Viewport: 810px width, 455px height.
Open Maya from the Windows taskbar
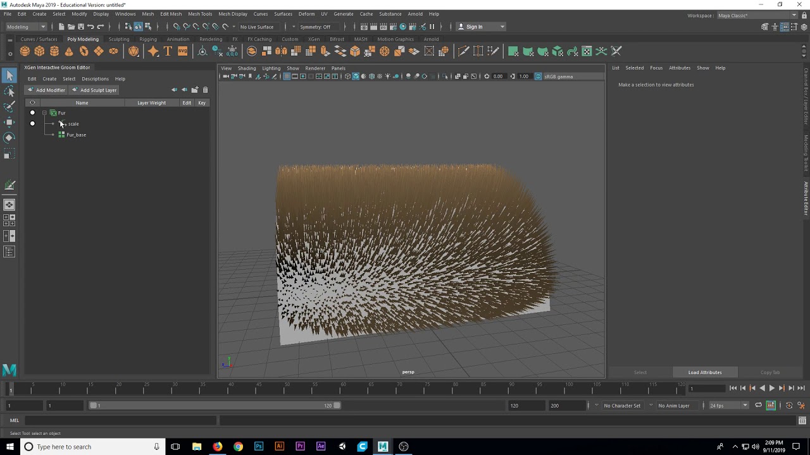pyautogui.click(x=383, y=447)
